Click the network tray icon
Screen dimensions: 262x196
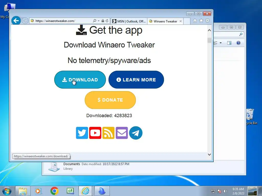tap(213, 191)
